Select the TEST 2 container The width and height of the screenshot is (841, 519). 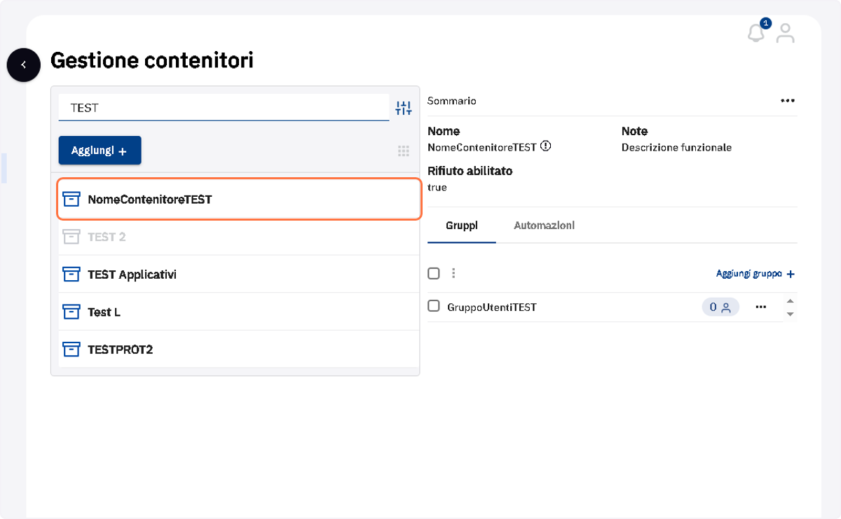(x=239, y=237)
